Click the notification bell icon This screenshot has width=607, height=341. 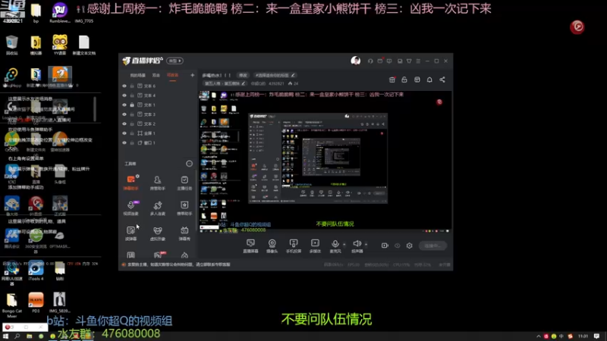point(429,80)
